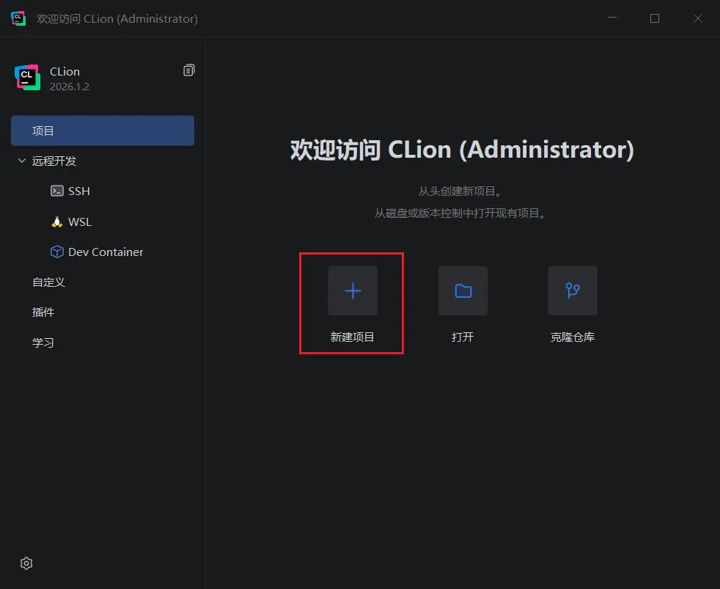Screen dimensions: 720x589
Task: Click the 新建项目 label
Action: click(x=352, y=337)
